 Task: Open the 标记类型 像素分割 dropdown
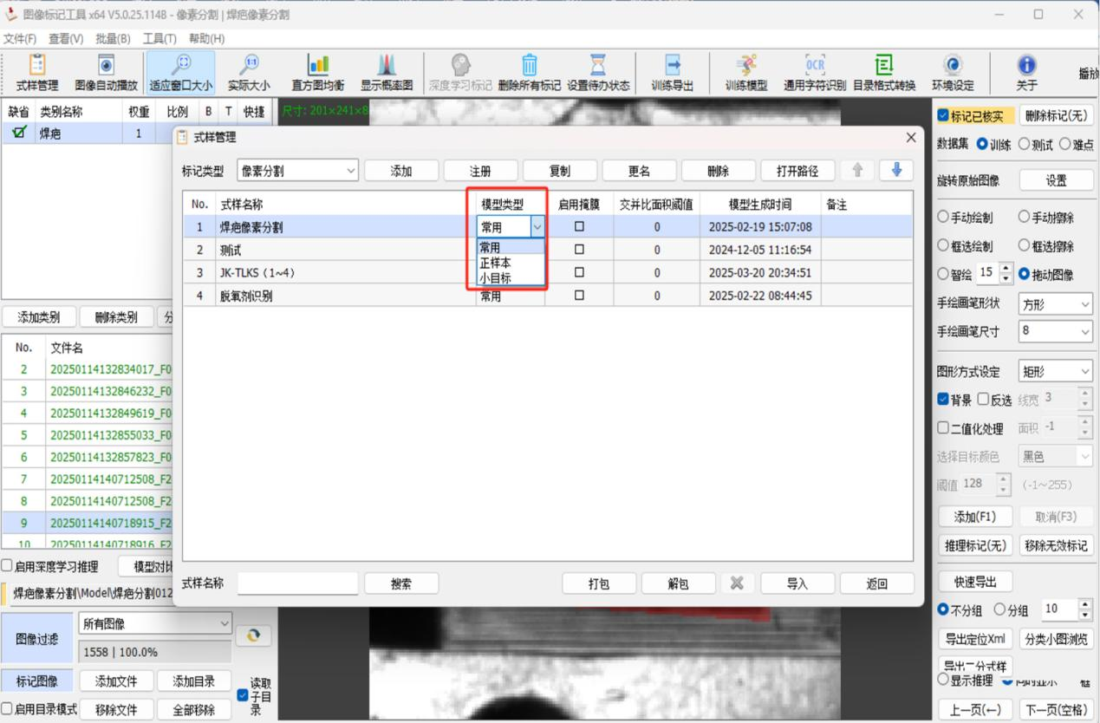coord(297,171)
